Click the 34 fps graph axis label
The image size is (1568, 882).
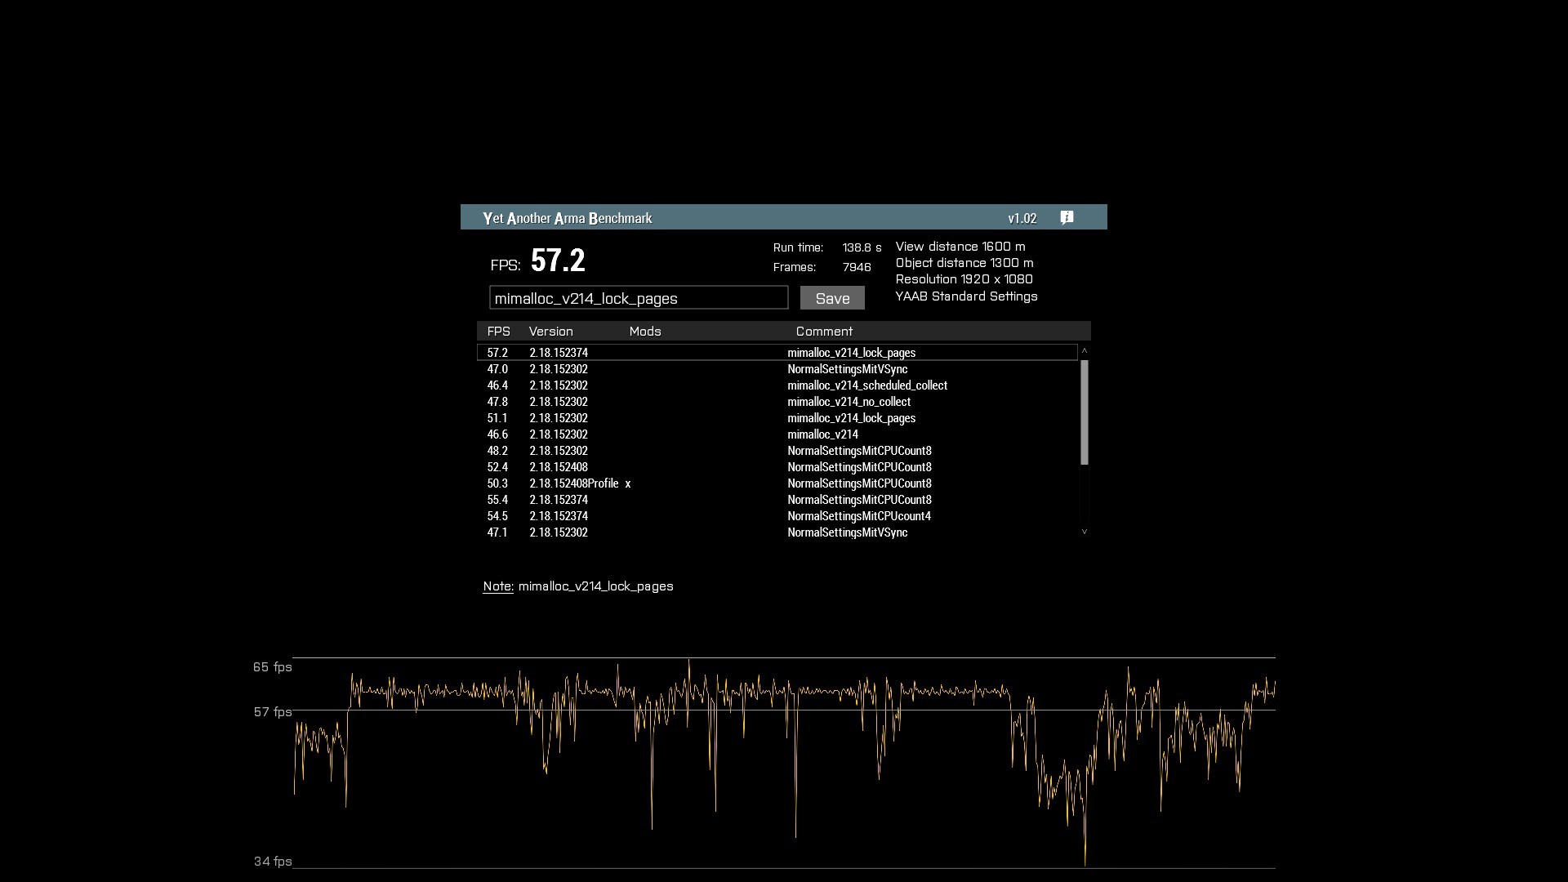(273, 862)
